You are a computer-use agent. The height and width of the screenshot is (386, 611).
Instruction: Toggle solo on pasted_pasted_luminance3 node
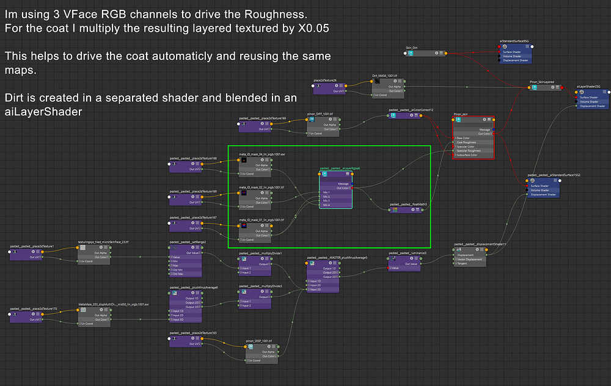(411, 258)
